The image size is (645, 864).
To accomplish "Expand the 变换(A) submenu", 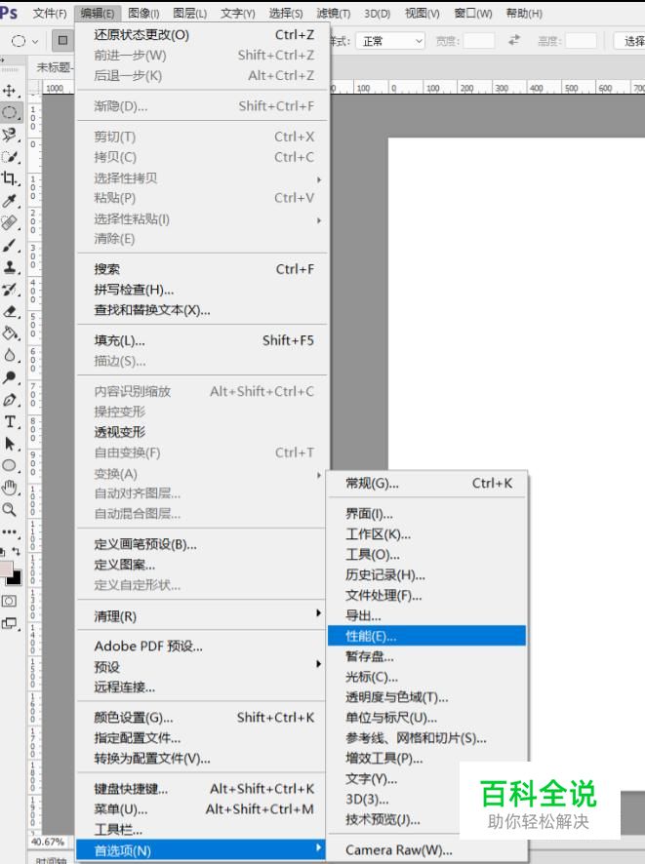I will click(202, 474).
